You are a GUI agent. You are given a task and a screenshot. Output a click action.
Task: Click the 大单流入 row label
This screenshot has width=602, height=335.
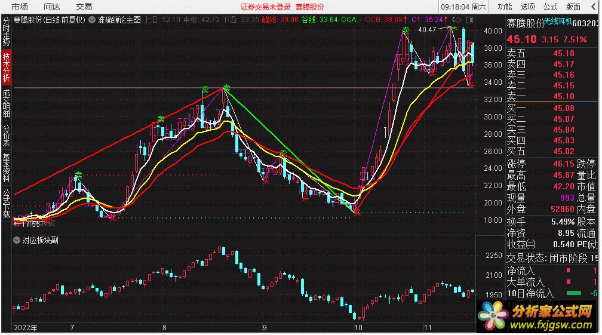tap(526, 282)
